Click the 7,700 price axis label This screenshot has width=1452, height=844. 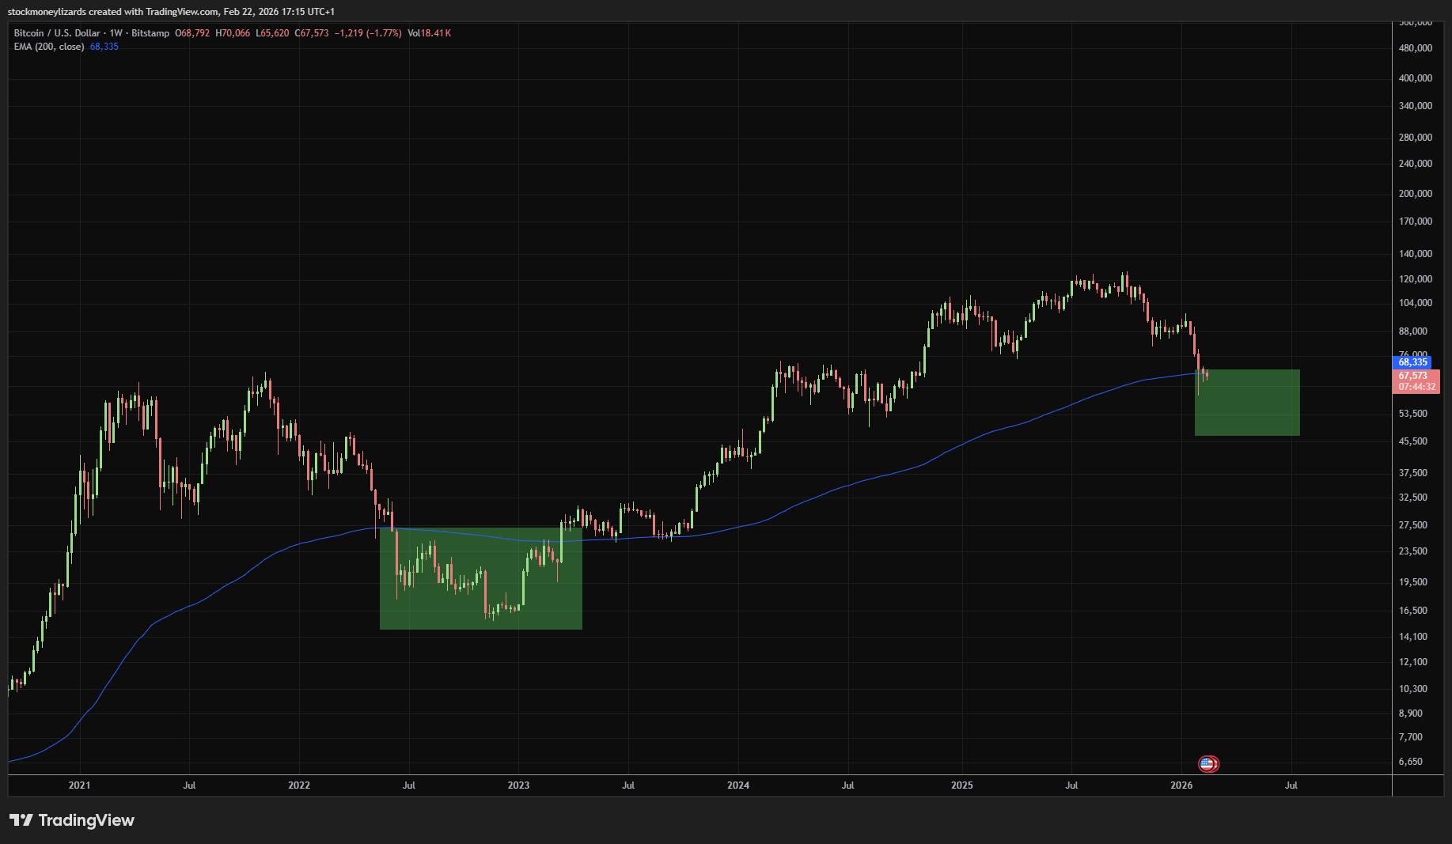coord(1411,737)
